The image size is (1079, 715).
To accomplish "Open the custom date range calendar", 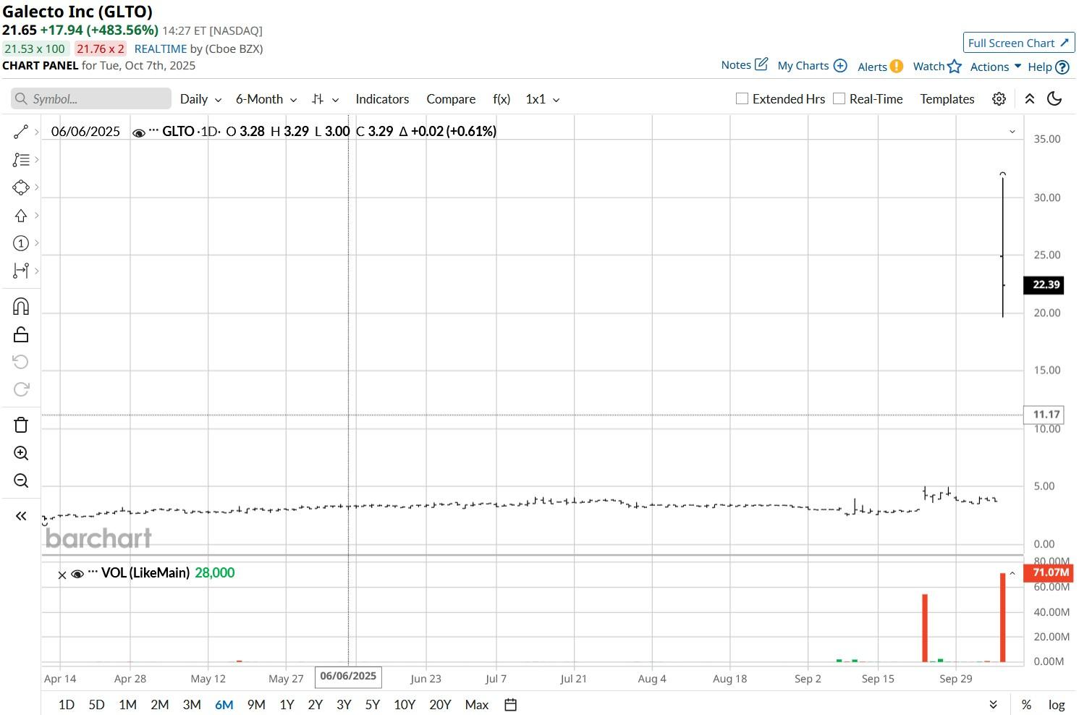I will click(x=510, y=705).
